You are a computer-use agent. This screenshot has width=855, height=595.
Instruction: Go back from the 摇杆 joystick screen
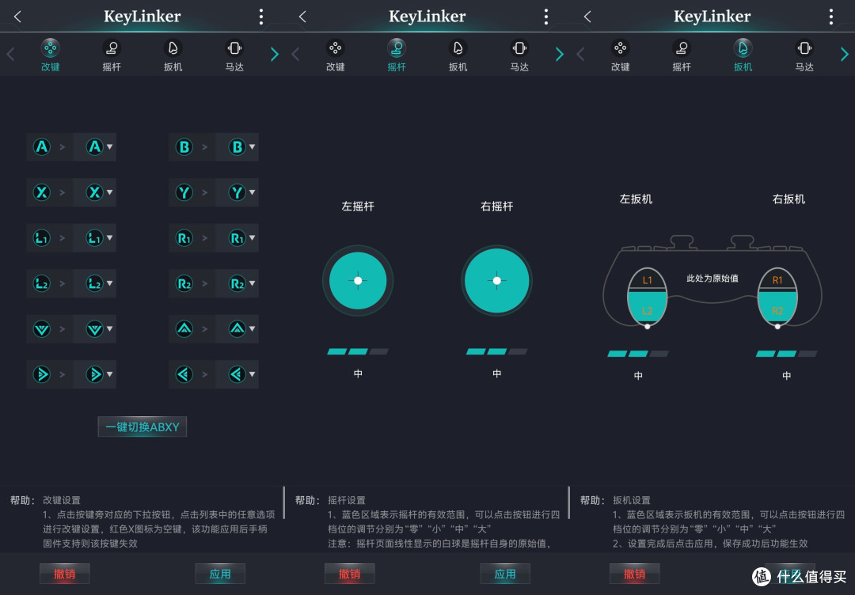[302, 17]
